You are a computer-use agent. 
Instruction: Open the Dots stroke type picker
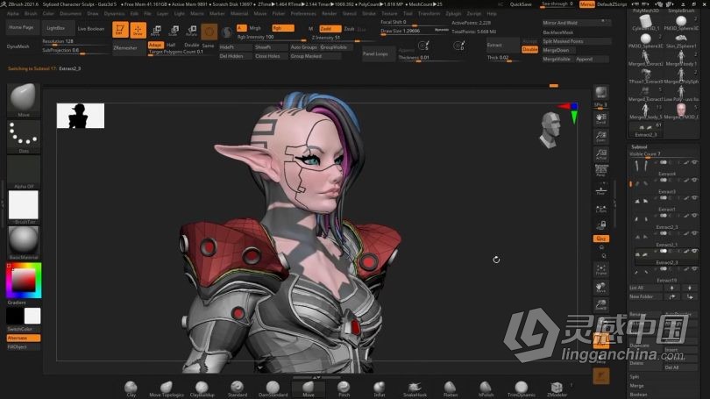24,136
